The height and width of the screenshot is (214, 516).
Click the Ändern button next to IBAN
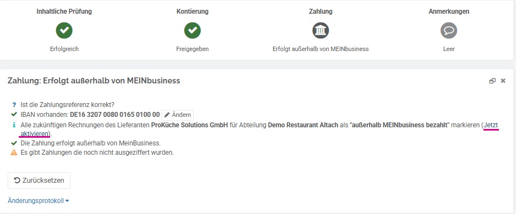coord(178,115)
